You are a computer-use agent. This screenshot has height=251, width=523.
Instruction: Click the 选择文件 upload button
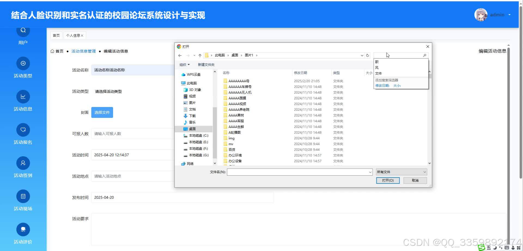coord(102,112)
